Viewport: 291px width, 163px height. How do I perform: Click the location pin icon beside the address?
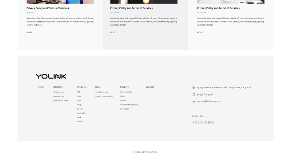[194, 88]
